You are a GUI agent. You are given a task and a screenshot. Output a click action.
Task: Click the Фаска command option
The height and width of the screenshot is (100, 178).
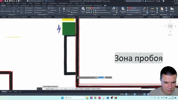point(77,89)
